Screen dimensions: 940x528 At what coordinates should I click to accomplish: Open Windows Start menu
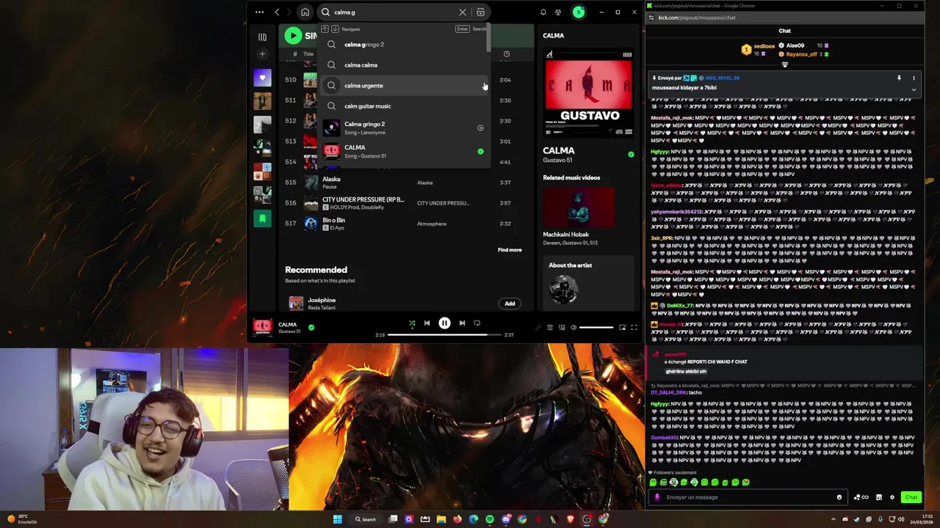point(338,519)
